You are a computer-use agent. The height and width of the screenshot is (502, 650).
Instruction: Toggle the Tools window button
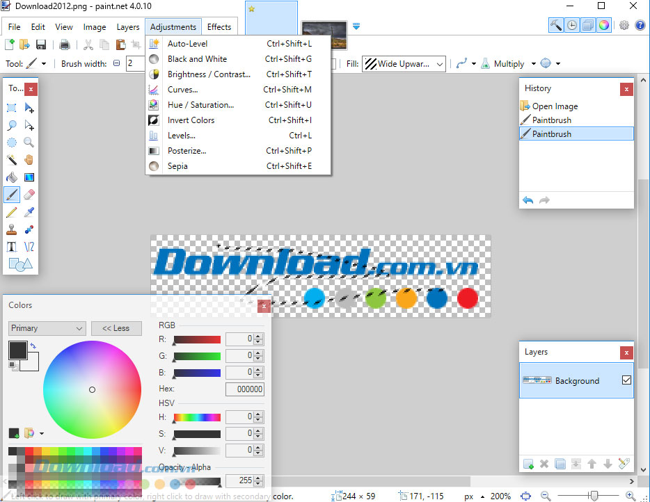click(556, 25)
